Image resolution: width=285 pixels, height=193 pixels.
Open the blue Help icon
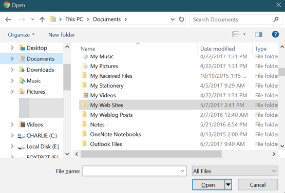pos(275,34)
